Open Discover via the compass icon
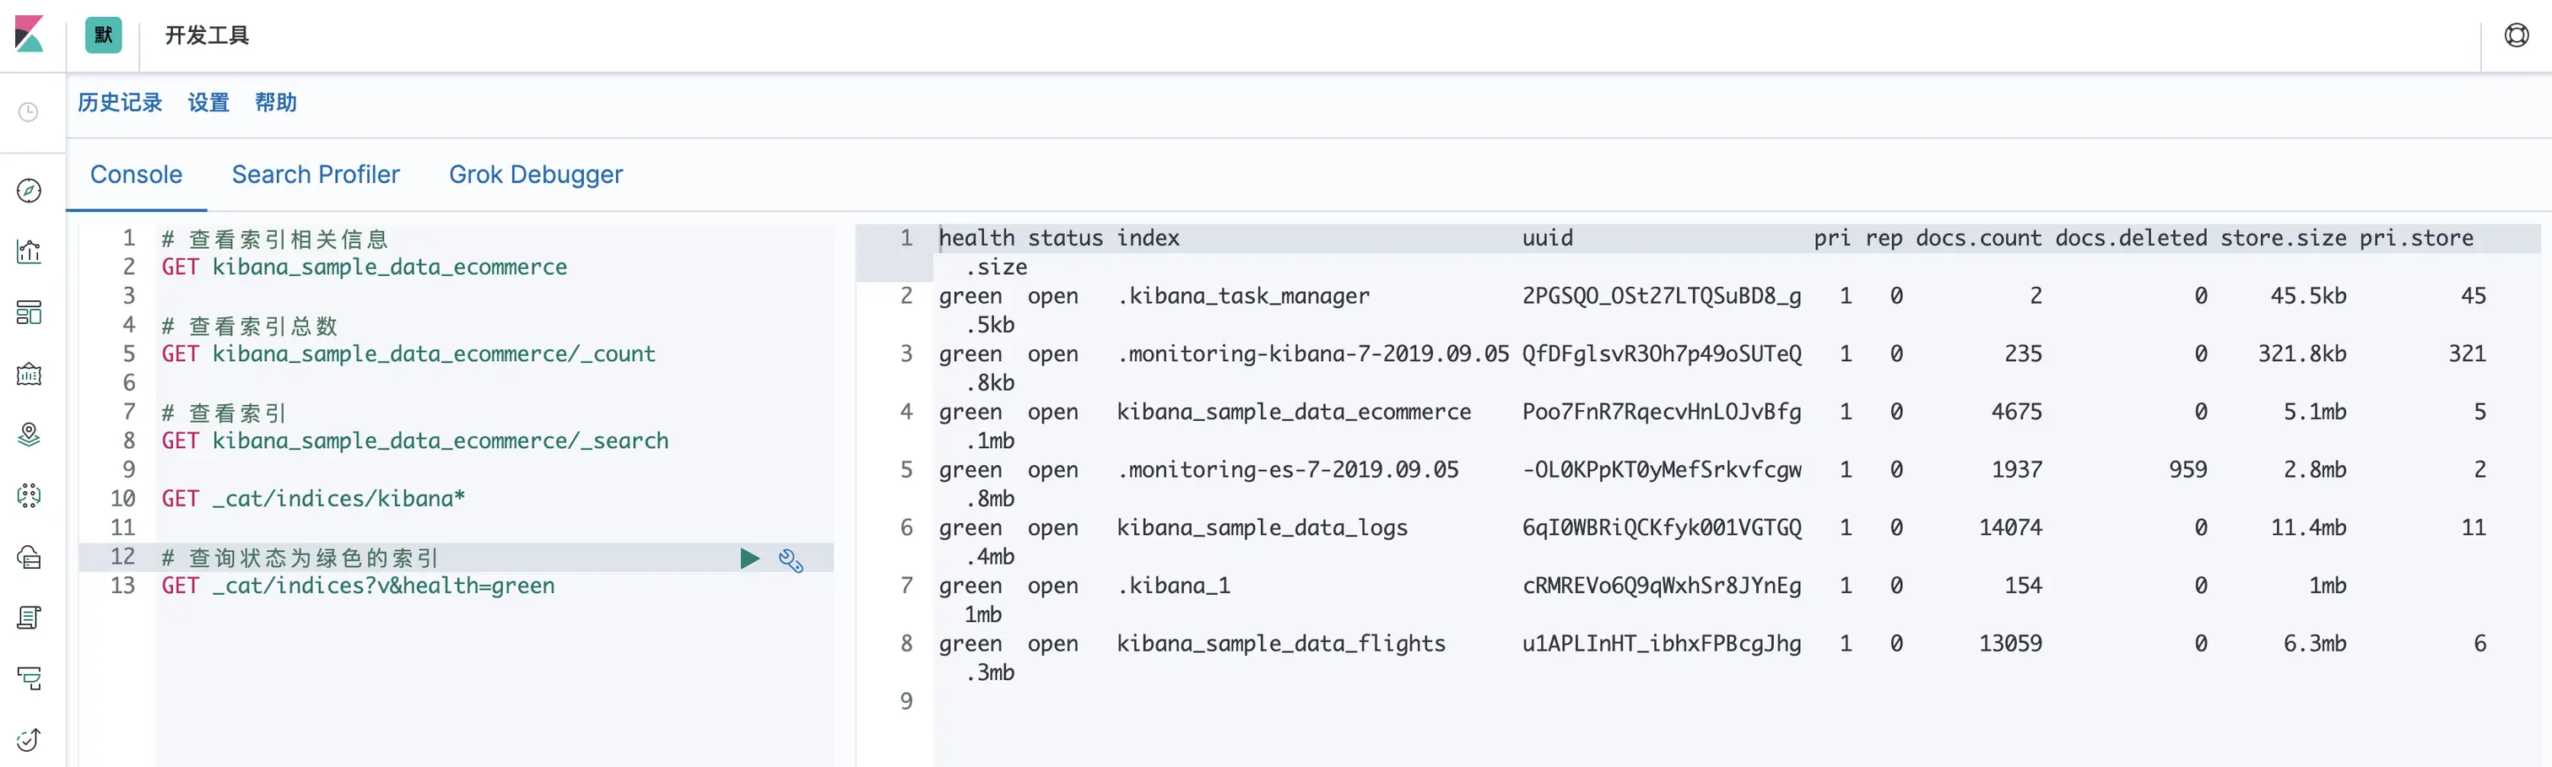Screen dimensions: 2552x767 coord(29,190)
